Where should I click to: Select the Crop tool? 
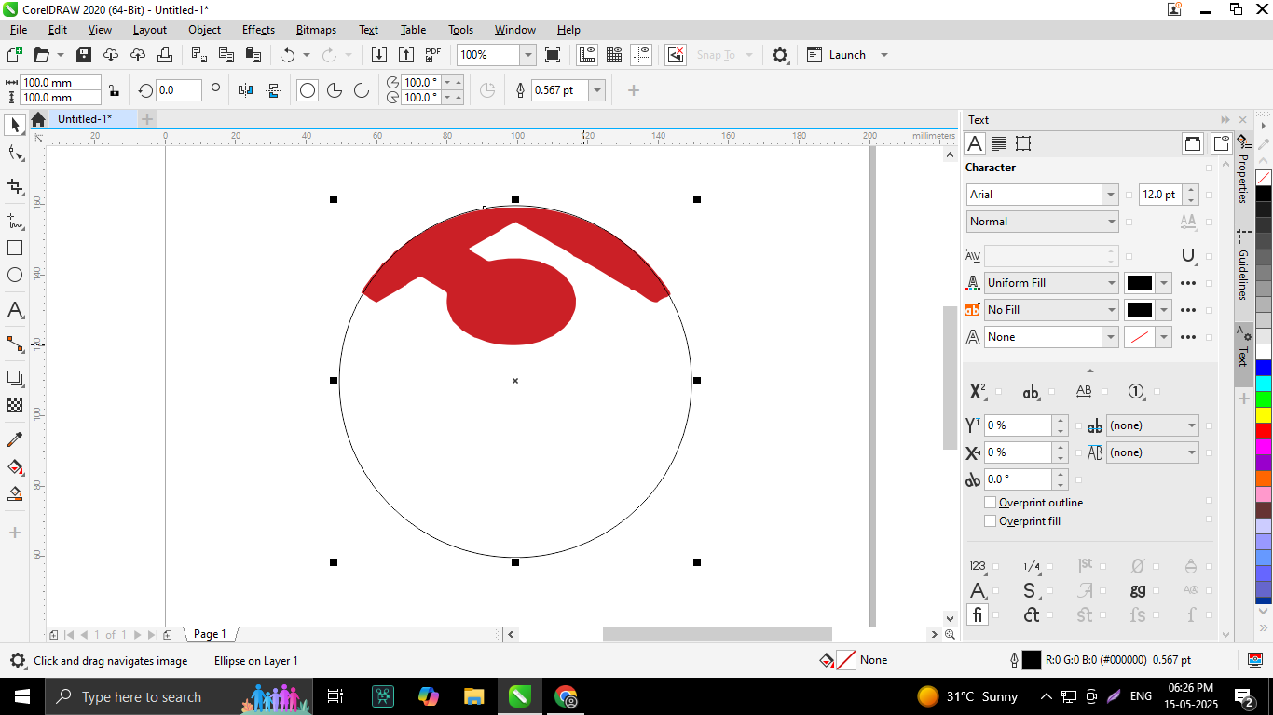pyautogui.click(x=15, y=187)
